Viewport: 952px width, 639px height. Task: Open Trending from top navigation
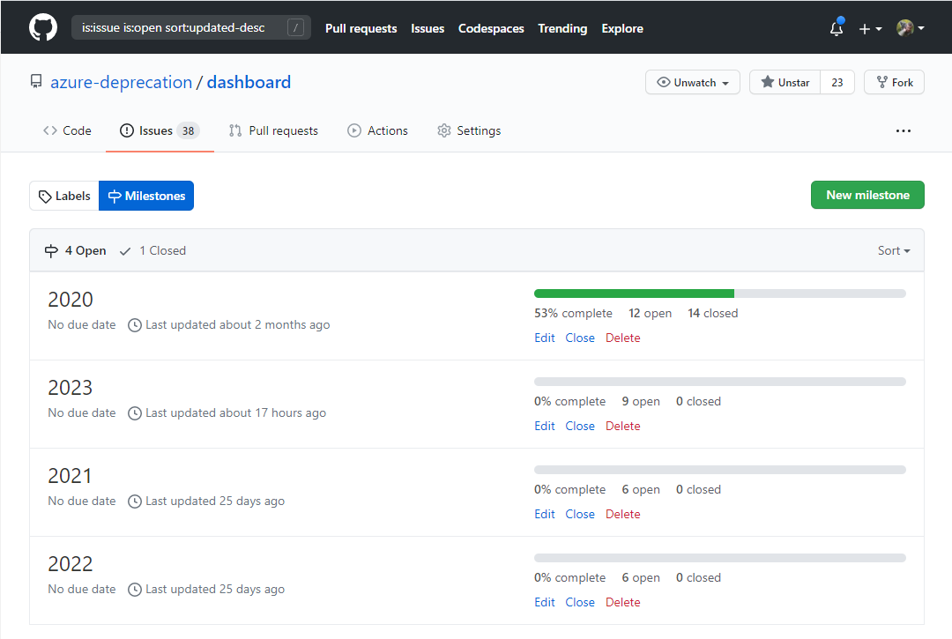click(562, 28)
